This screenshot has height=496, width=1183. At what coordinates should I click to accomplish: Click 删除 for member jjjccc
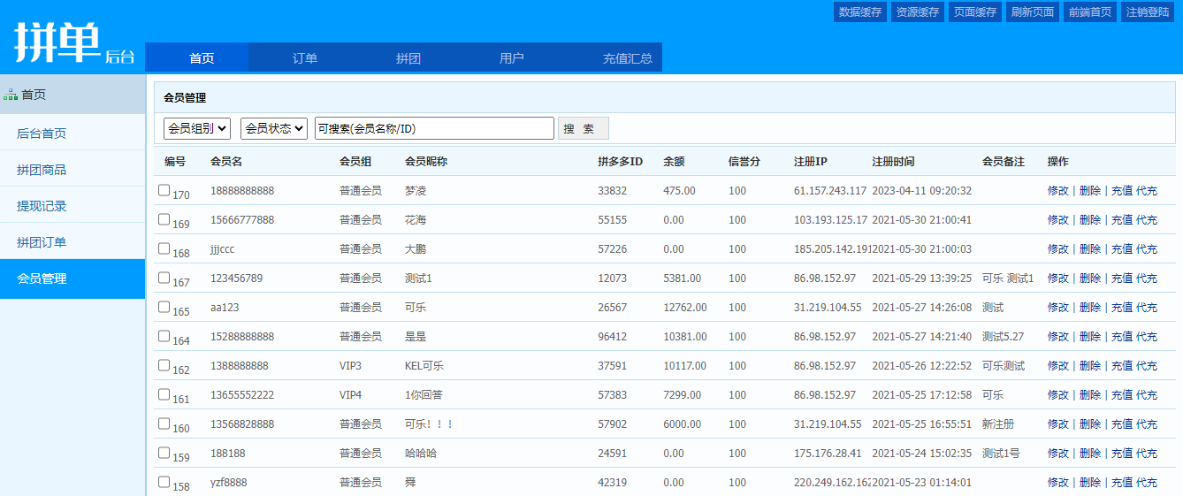[x=1089, y=249]
